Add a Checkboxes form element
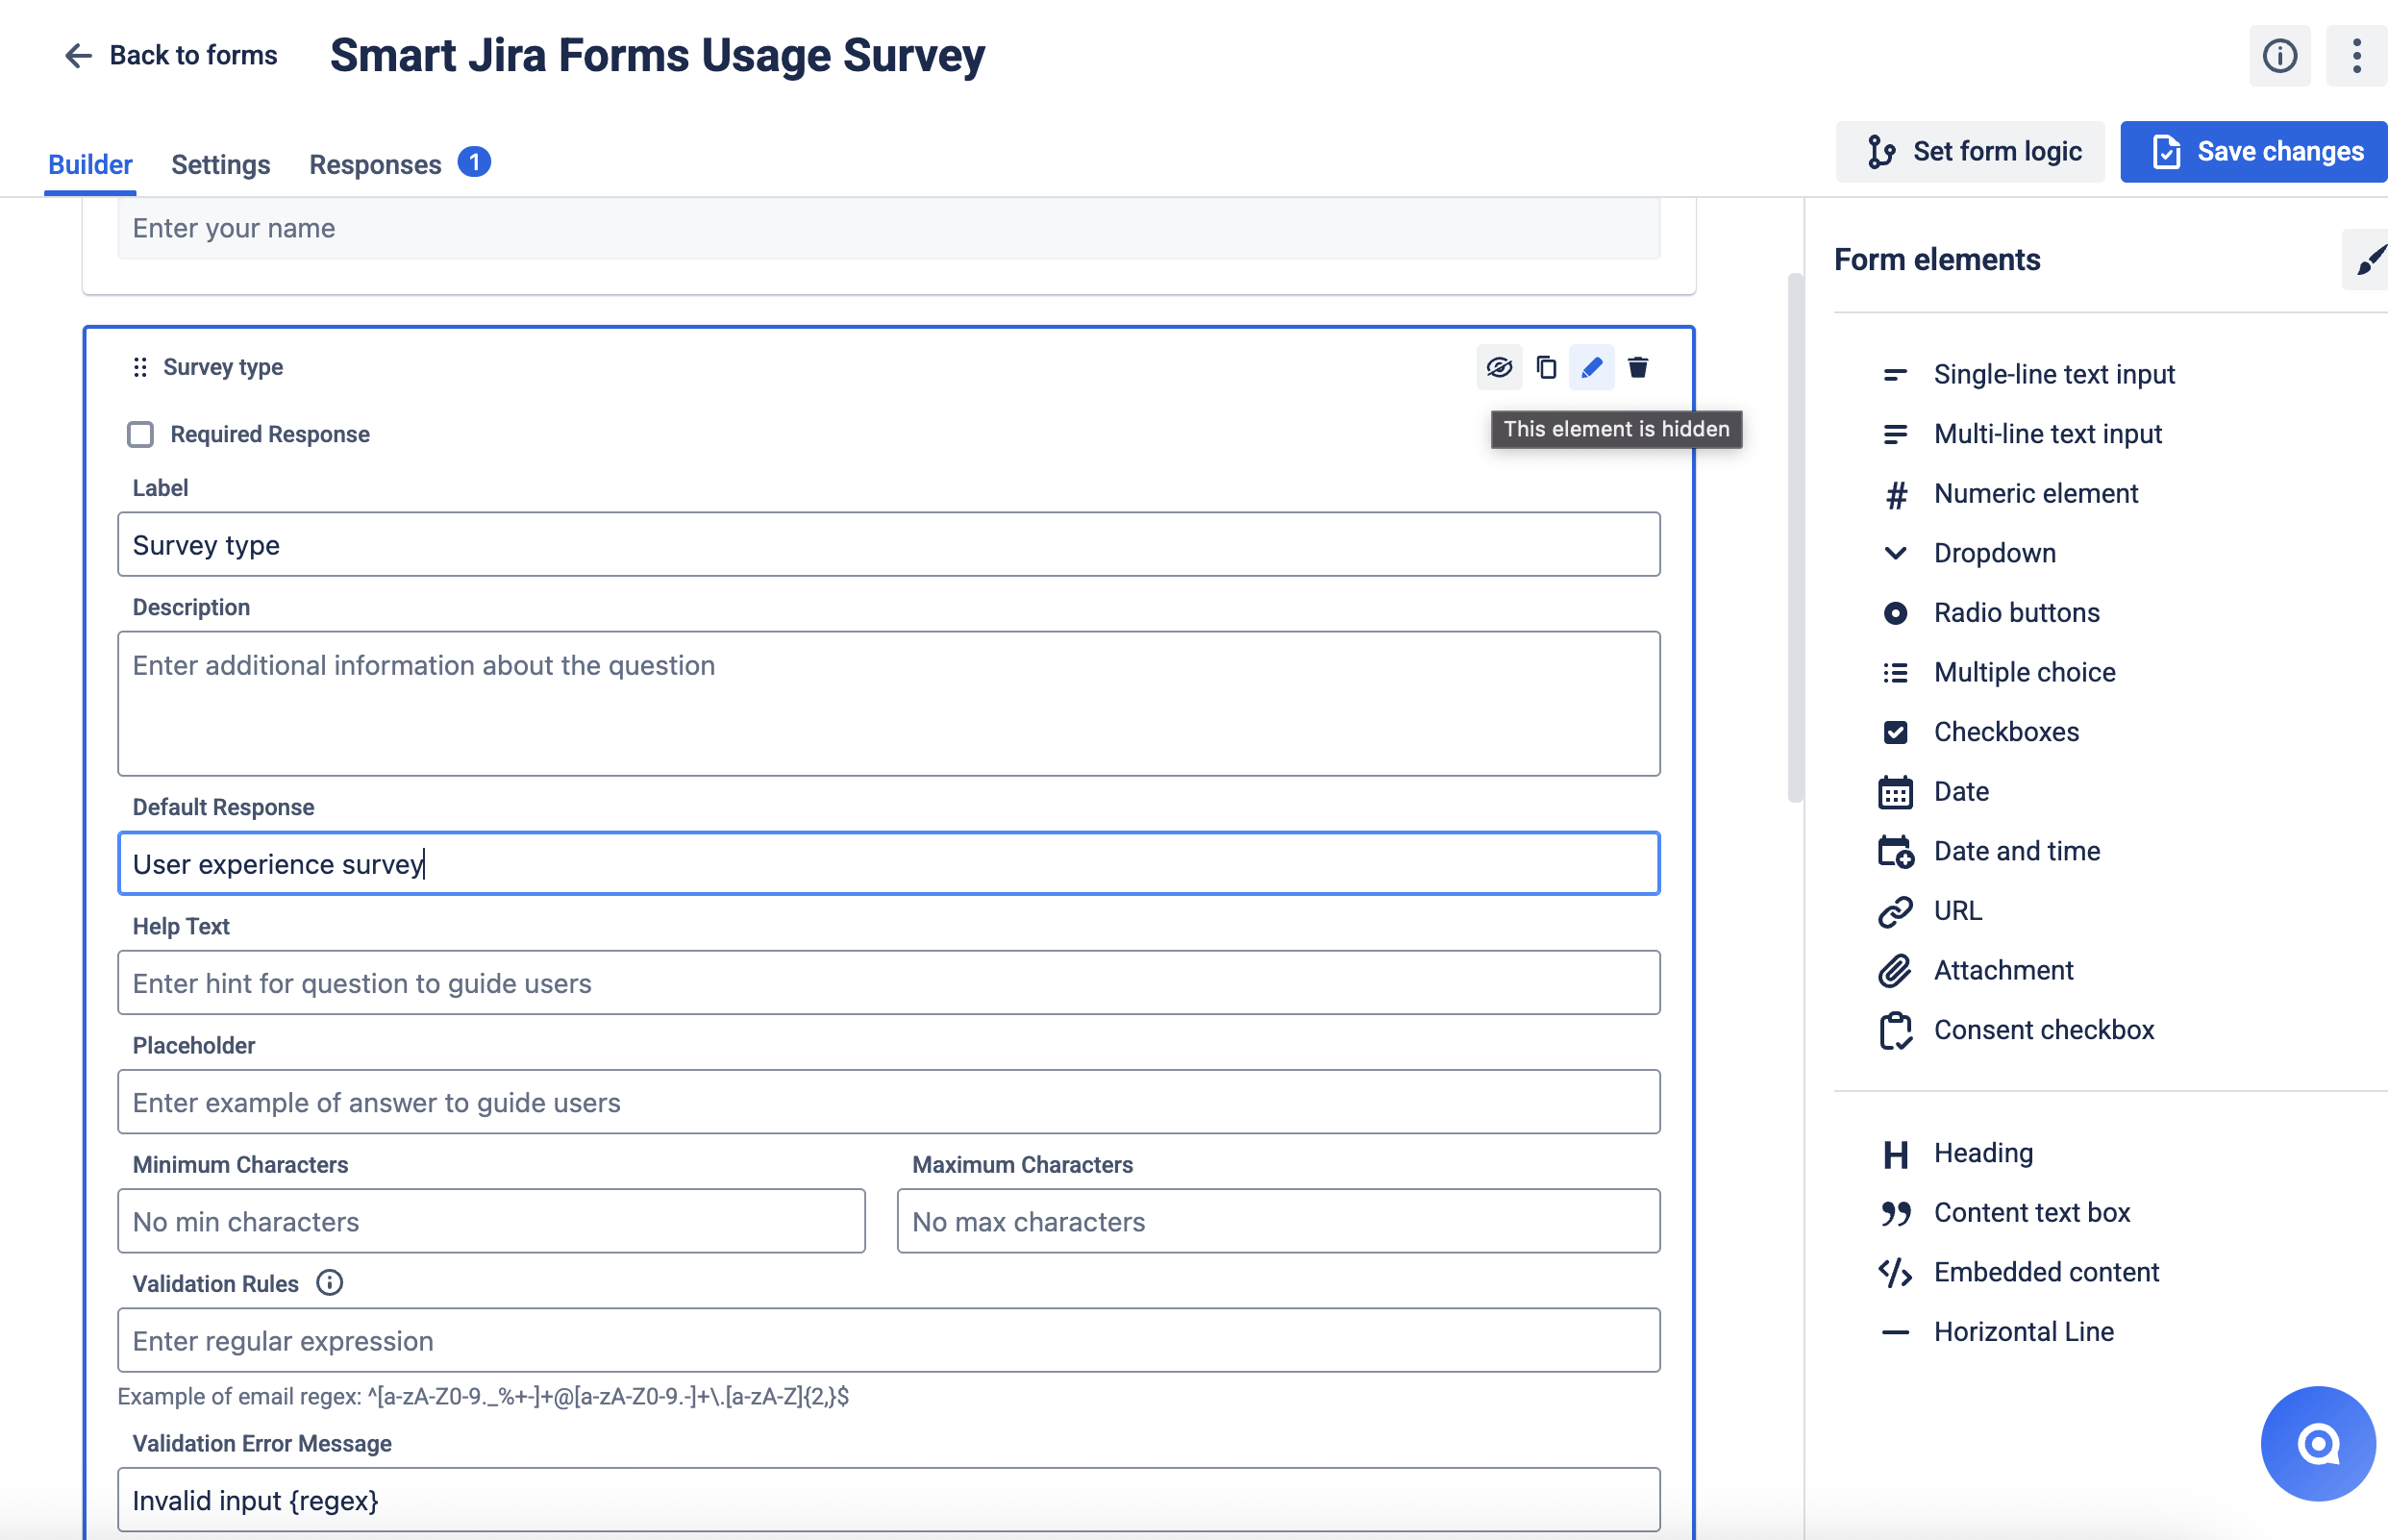The width and height of the screenshot is (2388, 1540). pyautogui.click(x=2005, y=732)
